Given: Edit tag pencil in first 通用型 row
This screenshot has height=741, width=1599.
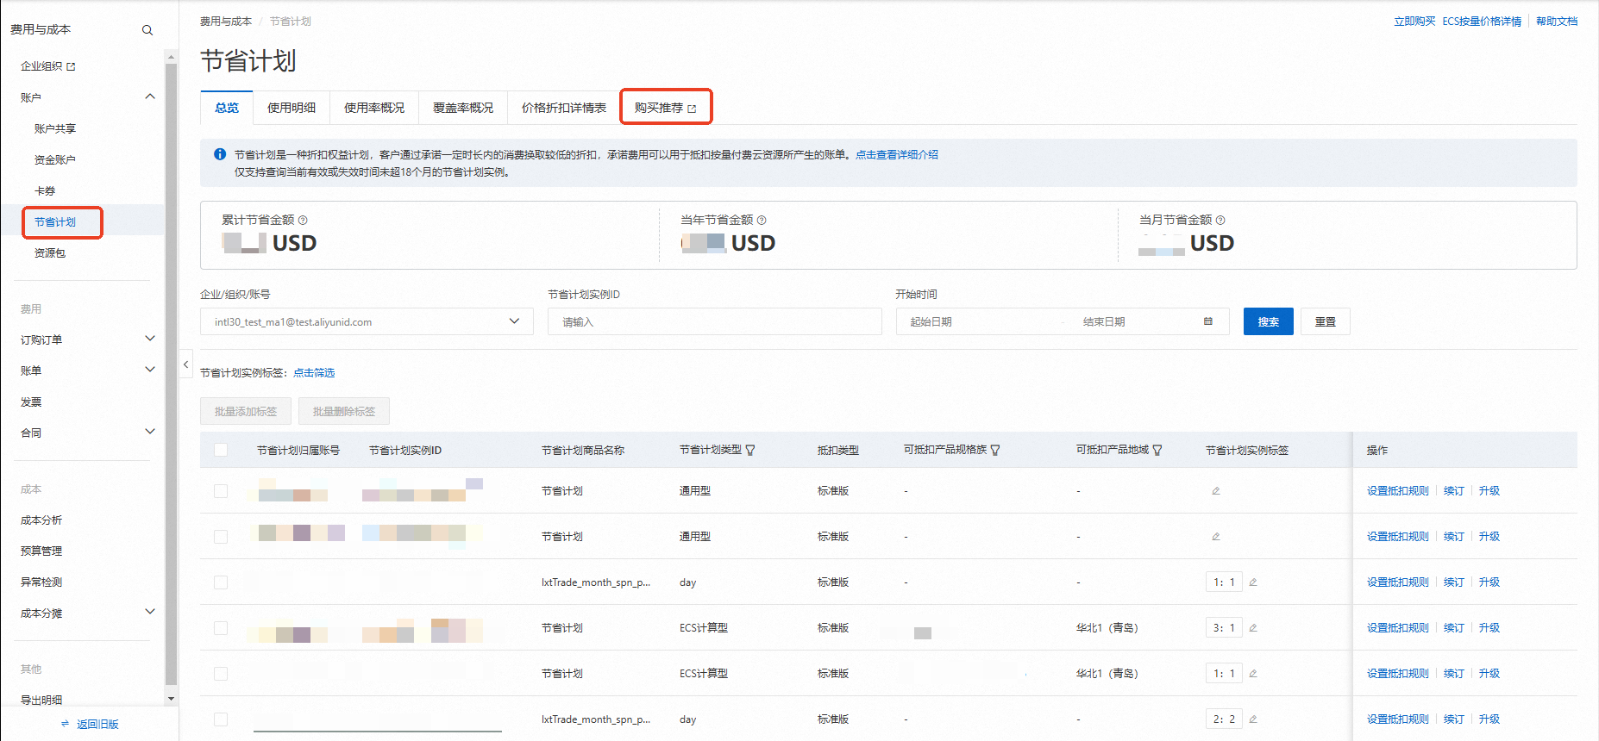Looking at the screenshot, I should coord(1216,491).
